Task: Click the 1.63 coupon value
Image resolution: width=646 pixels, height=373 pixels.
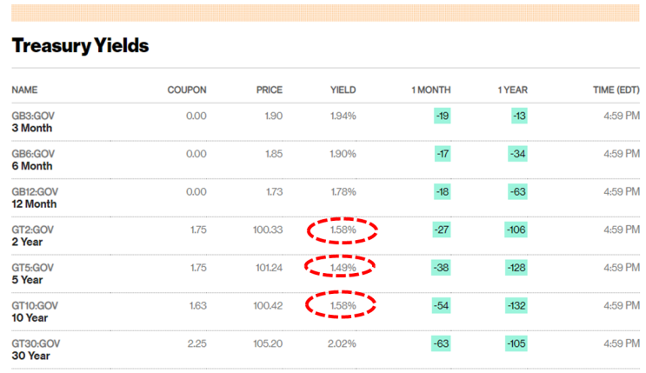Action: coord(197,305)
